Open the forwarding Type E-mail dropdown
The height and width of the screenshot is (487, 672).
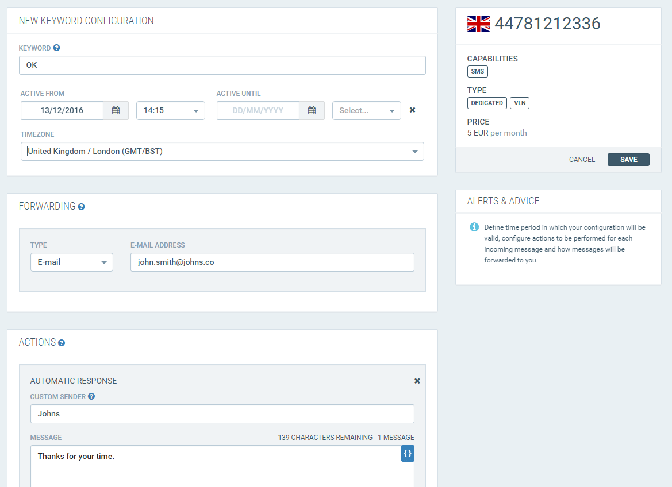(x=72, y=262)
